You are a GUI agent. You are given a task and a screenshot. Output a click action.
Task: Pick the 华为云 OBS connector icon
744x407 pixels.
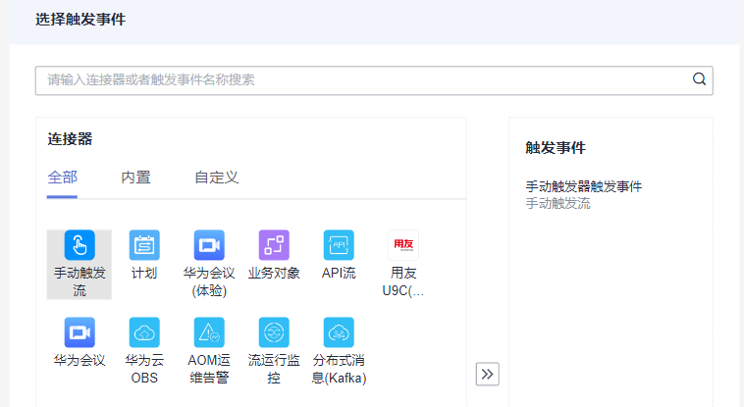[144, 332]
